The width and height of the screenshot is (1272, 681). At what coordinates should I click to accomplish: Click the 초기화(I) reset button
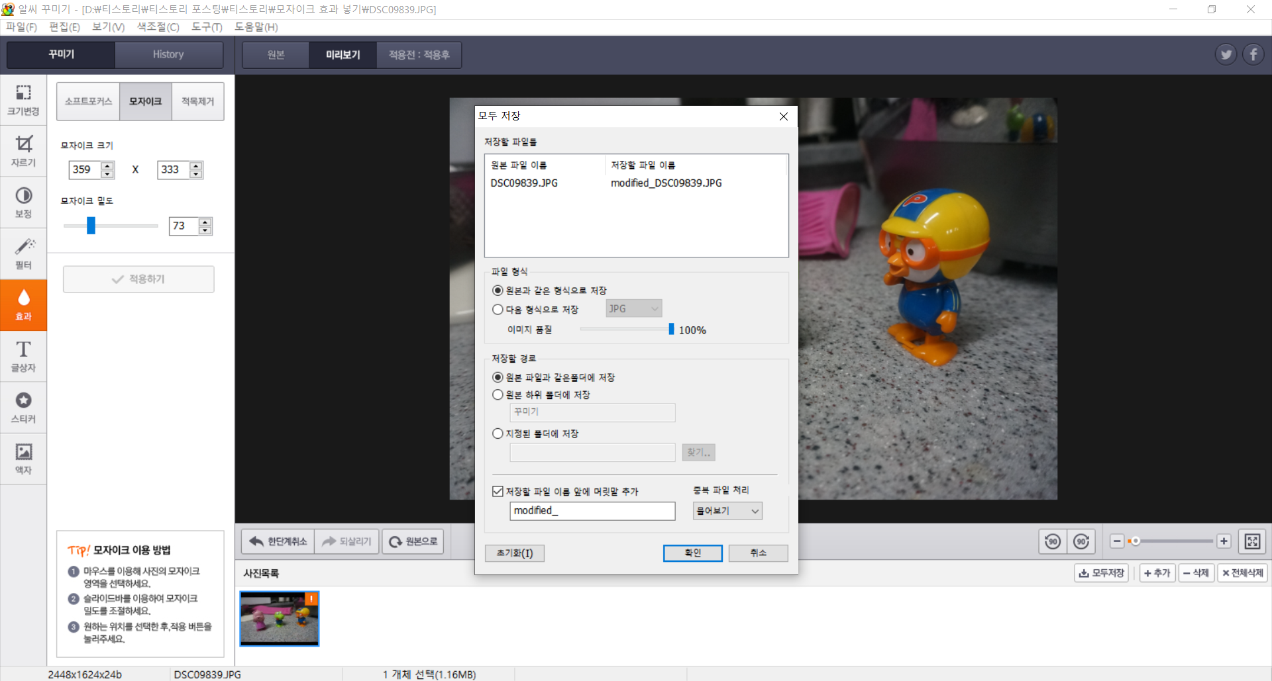(x=515, y=553)
